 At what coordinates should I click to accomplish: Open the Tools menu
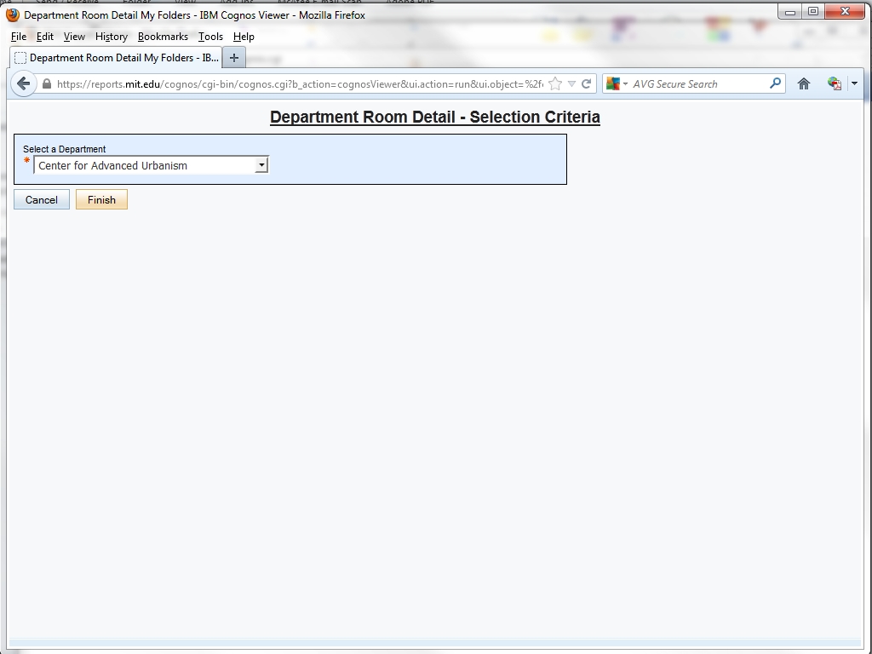click(x=210, y=37)
